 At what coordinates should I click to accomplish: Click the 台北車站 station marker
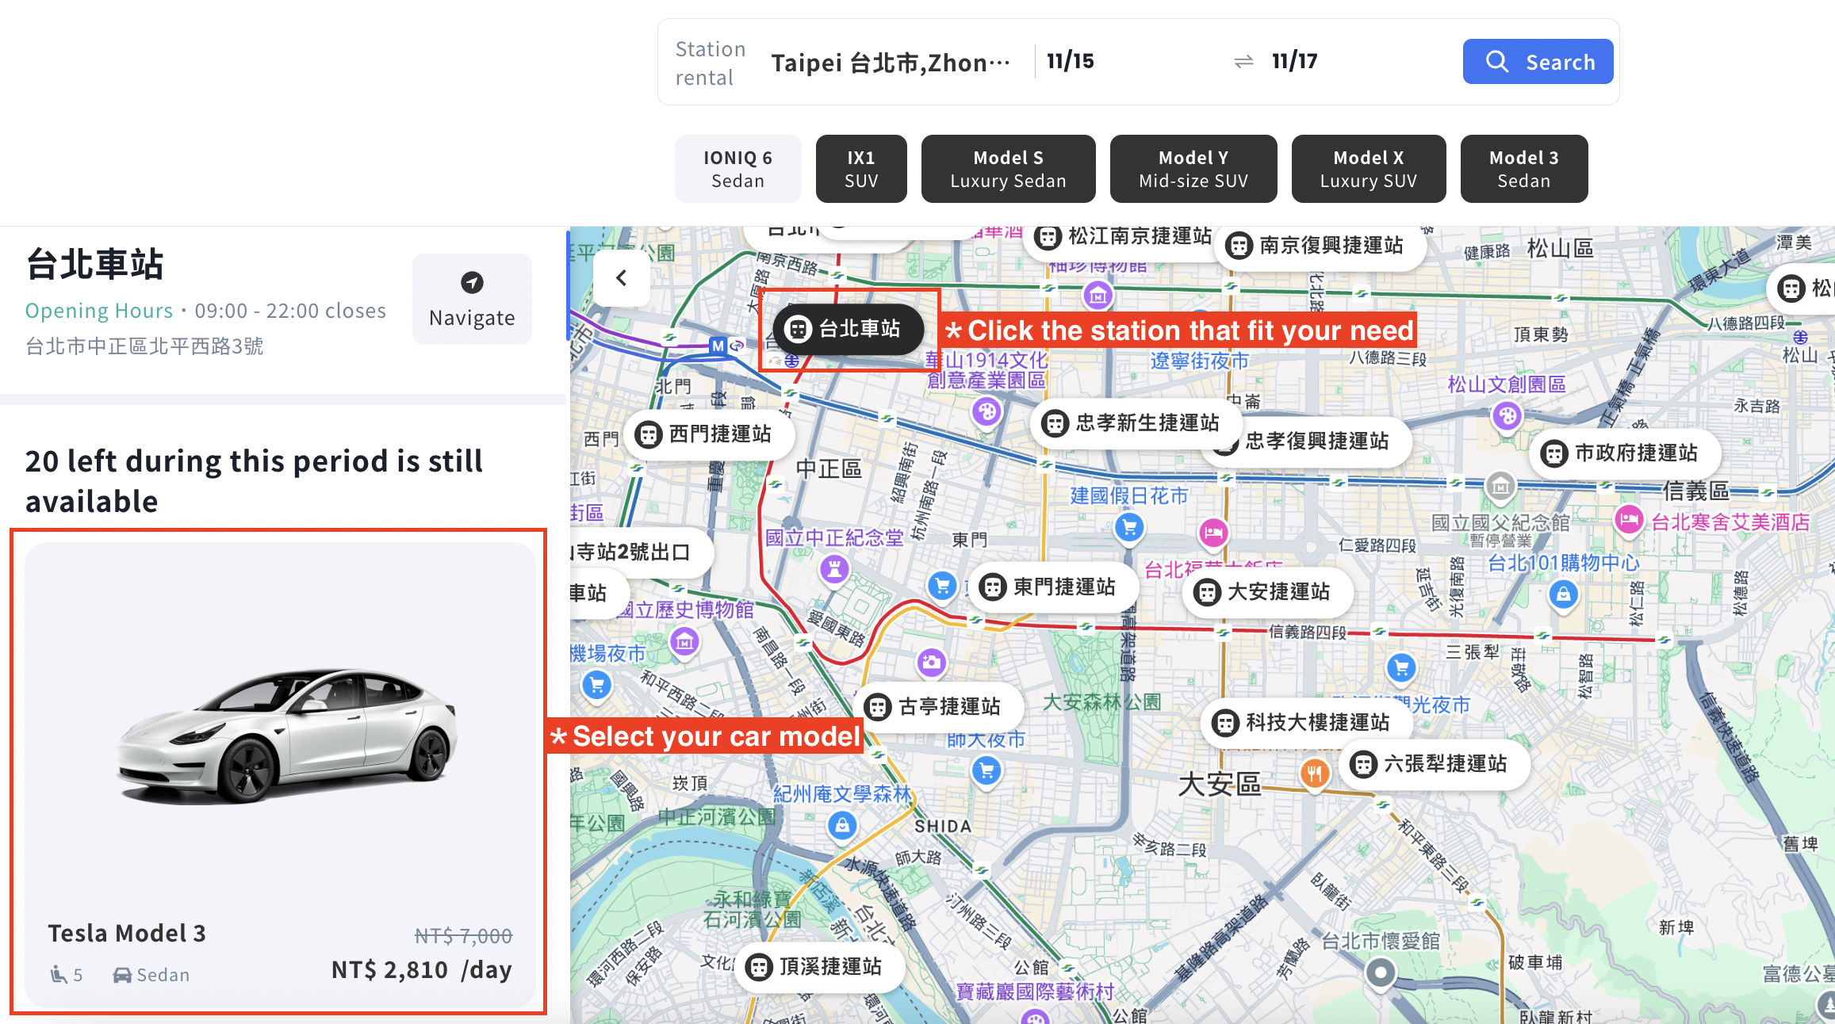click(848, 328)
